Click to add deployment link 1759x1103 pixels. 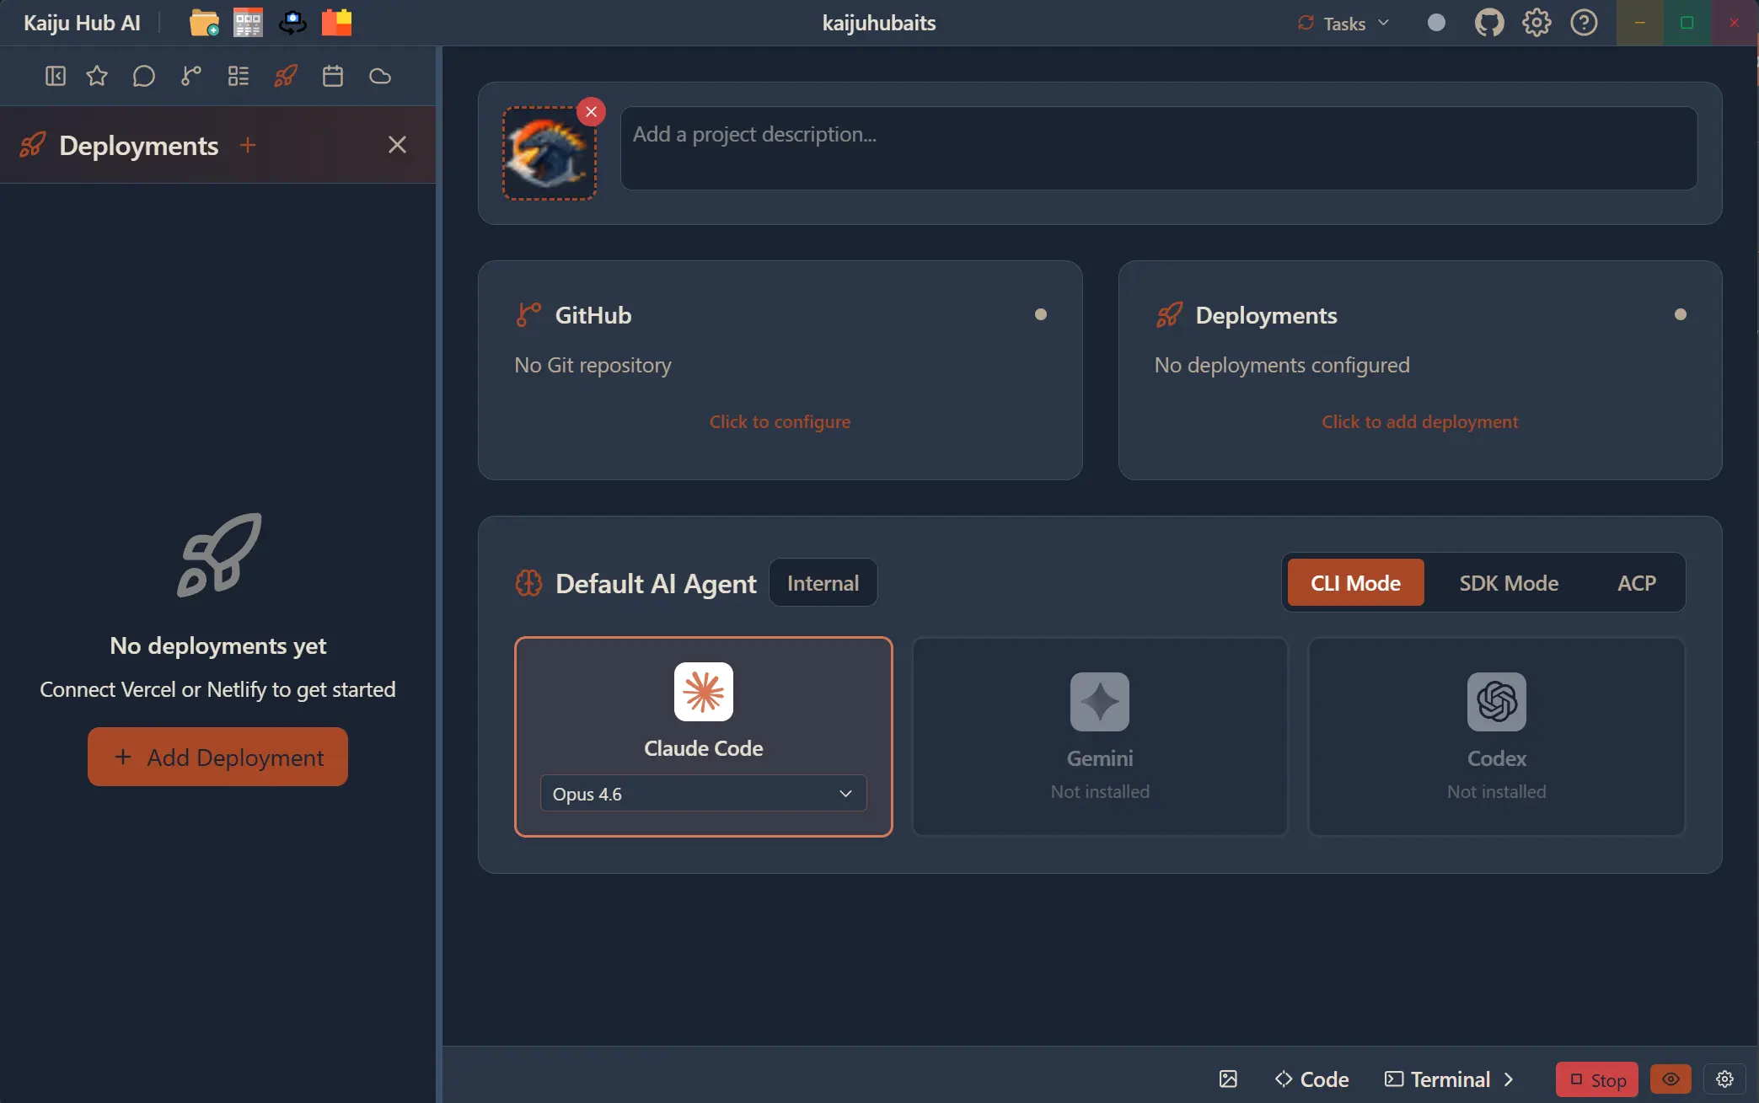1419,421
